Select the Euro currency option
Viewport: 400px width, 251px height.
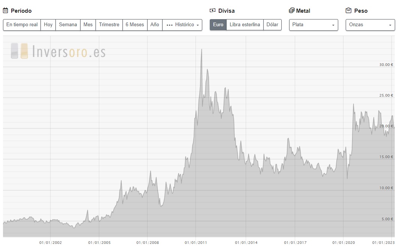tap(218, 25)
